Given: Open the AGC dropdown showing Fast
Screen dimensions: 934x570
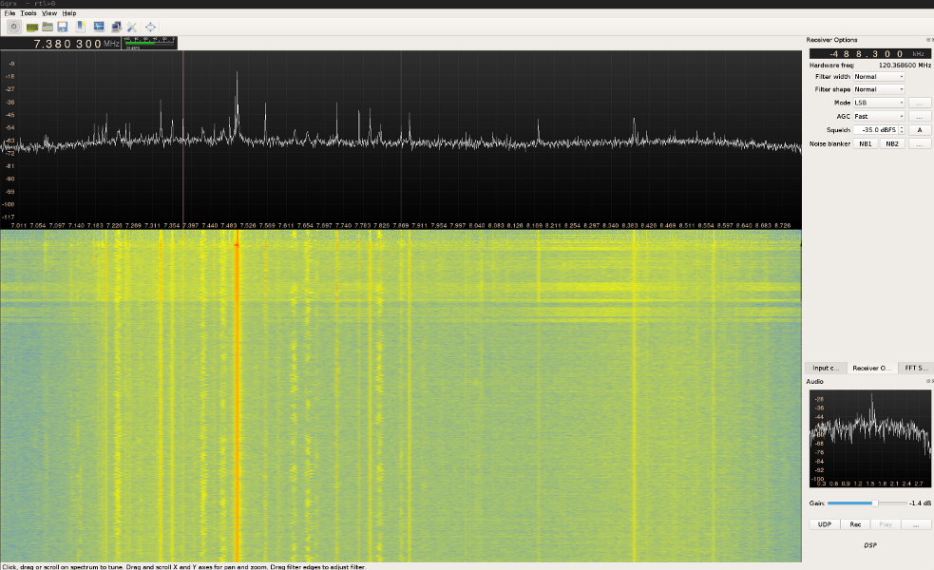Looking at the screenshot, I should (877, 115).
